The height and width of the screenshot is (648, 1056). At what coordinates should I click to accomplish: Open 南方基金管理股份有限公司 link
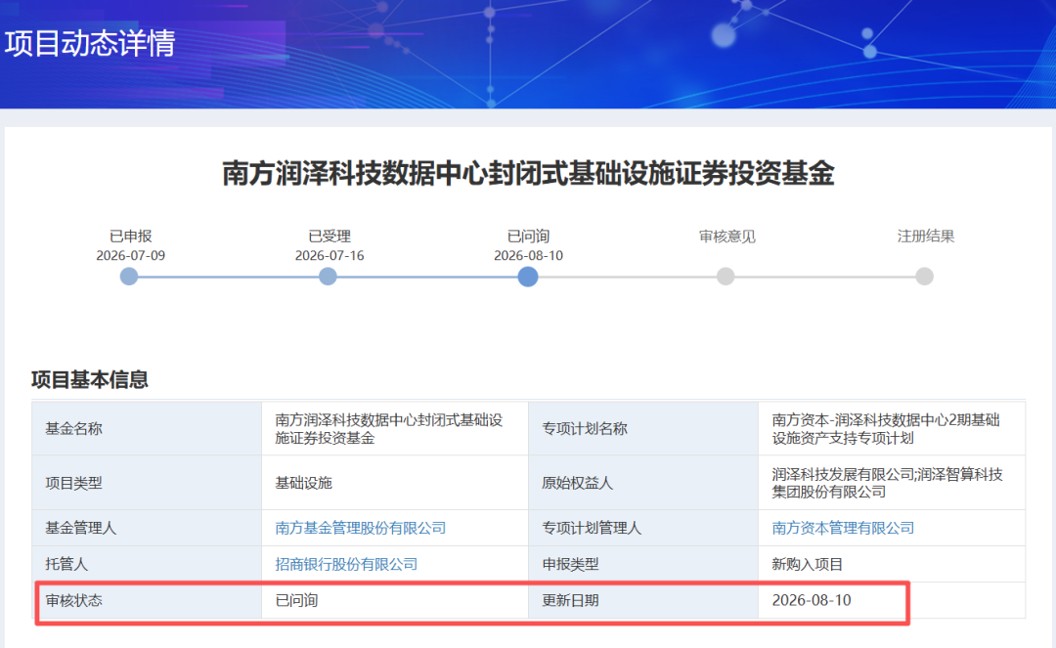[360, 528]
